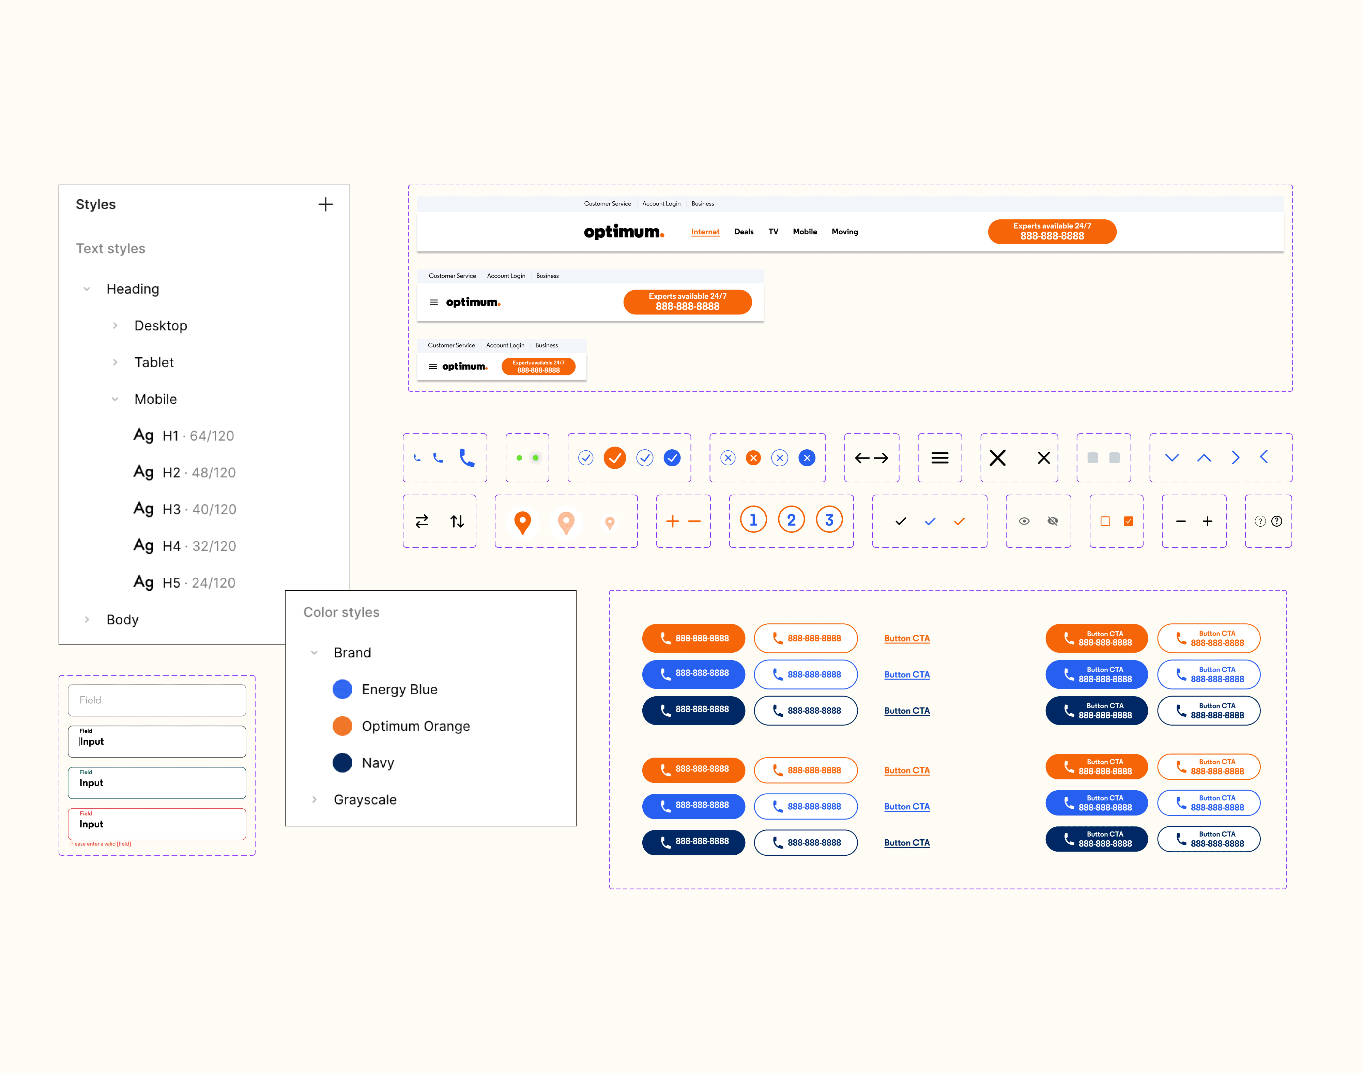This screenshot has width=1363, height=1073.
Task: Toggle the open eye visibility icon
Action: point(1024,522)
